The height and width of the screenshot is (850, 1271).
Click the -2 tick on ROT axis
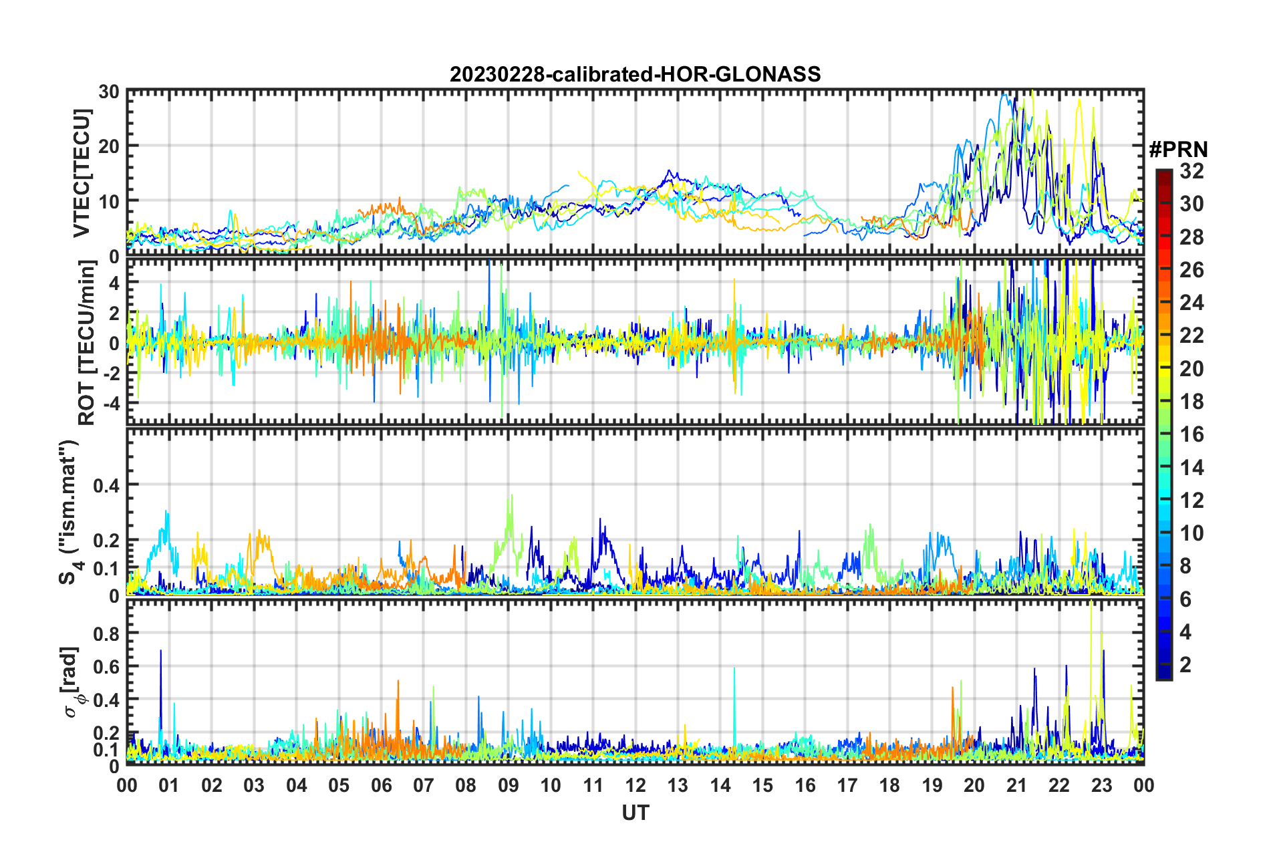coord(112,374)
